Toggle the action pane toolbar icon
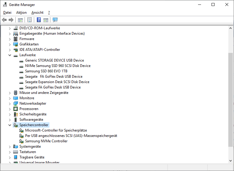 click(46, 20)
